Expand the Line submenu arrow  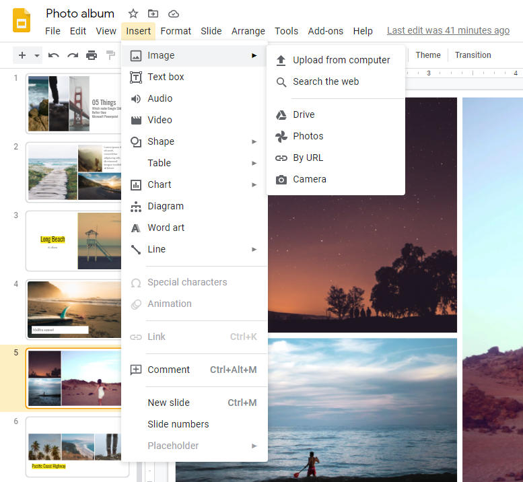tap(254, 250)
